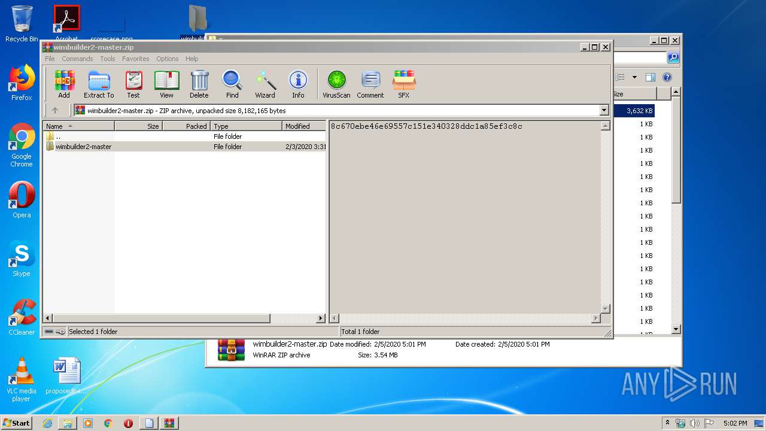Open the Tools menu
The height and width of the screenshot is (431, 766).
(x=108, y=59)
